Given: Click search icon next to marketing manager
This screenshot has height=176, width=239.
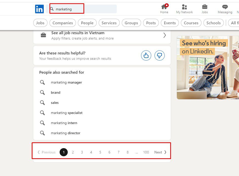Looking at the screenshot, I should pyautogui.click(x=42, y=83).
